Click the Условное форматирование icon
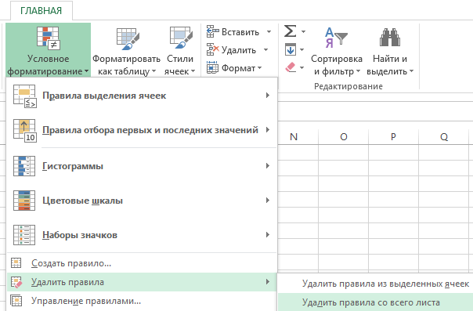The width and height of the screenshot is (473, 311). tap(49, 38)
